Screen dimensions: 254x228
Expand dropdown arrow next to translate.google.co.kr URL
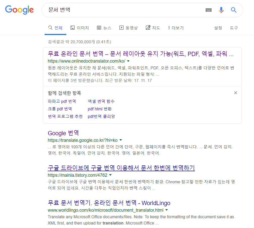pyautogui.click(x=121, y=140)
